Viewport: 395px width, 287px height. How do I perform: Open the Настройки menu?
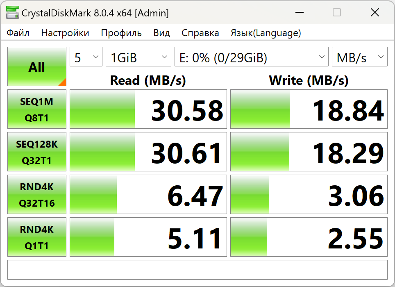pos(65,33)
